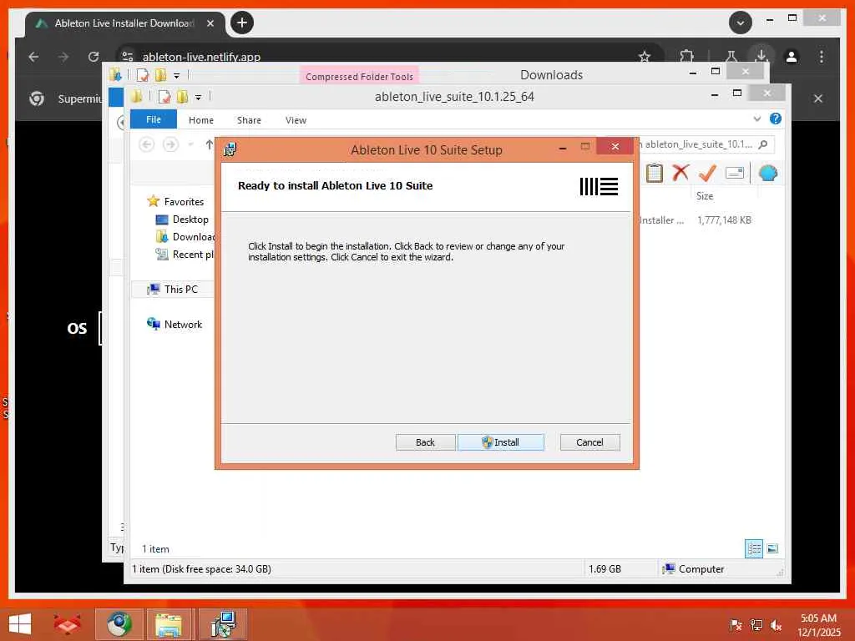Select the 1,777,148 KB file size cell
The height and width of the screenshot is (641, 855).
tap(724, 220)
